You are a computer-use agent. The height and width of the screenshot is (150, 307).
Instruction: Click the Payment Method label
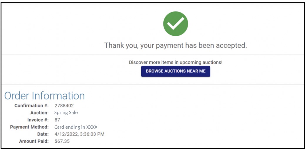[29, 127]
